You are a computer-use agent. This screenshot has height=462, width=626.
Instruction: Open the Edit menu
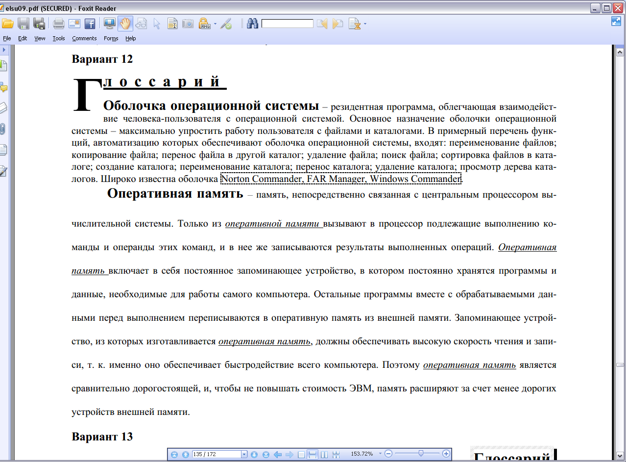[x=23, y=38]
